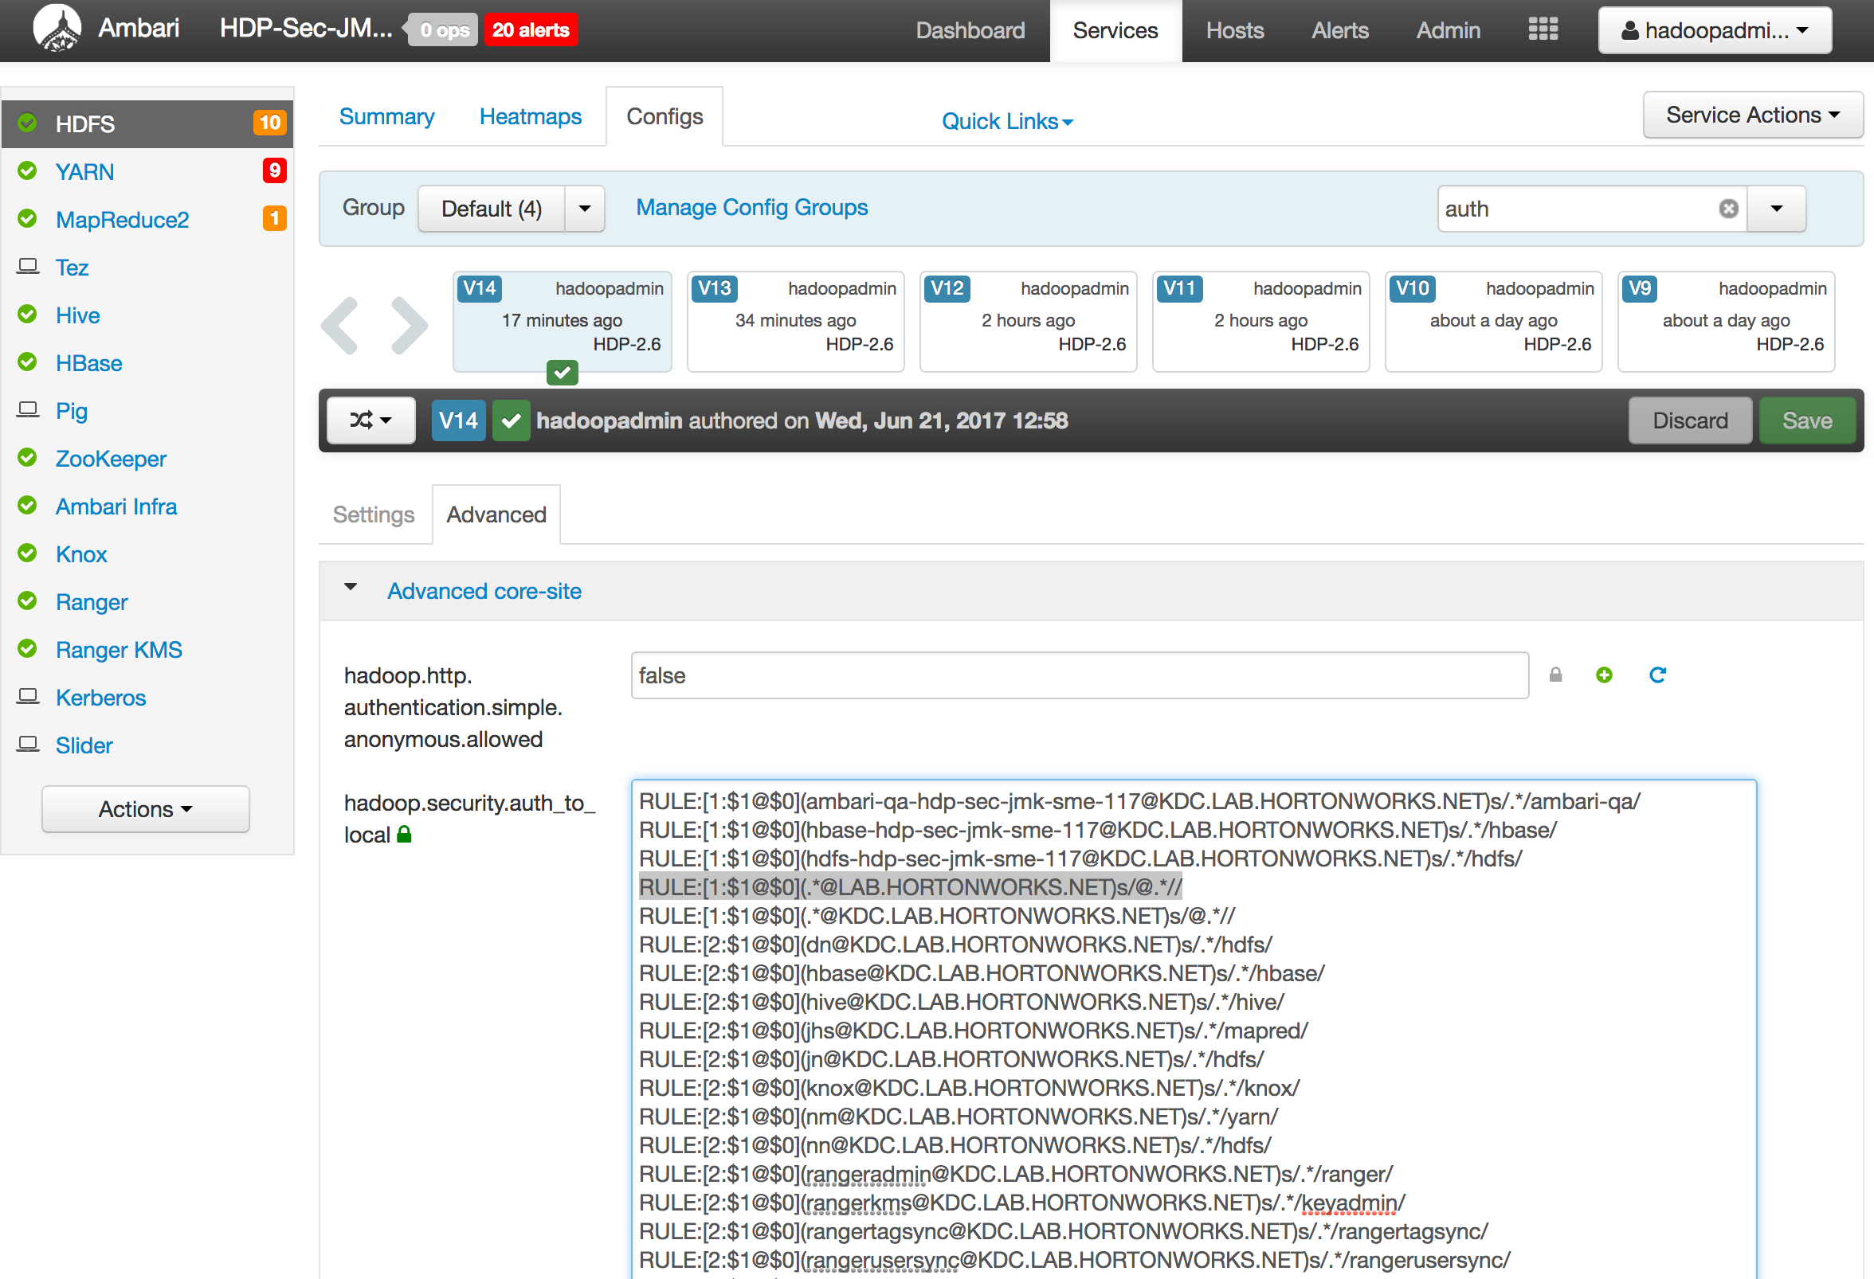The height and width of the screenshot is (1279, 1874).
Task: Click the V14 green checkmark badge
Action: [x=511, y=420]
